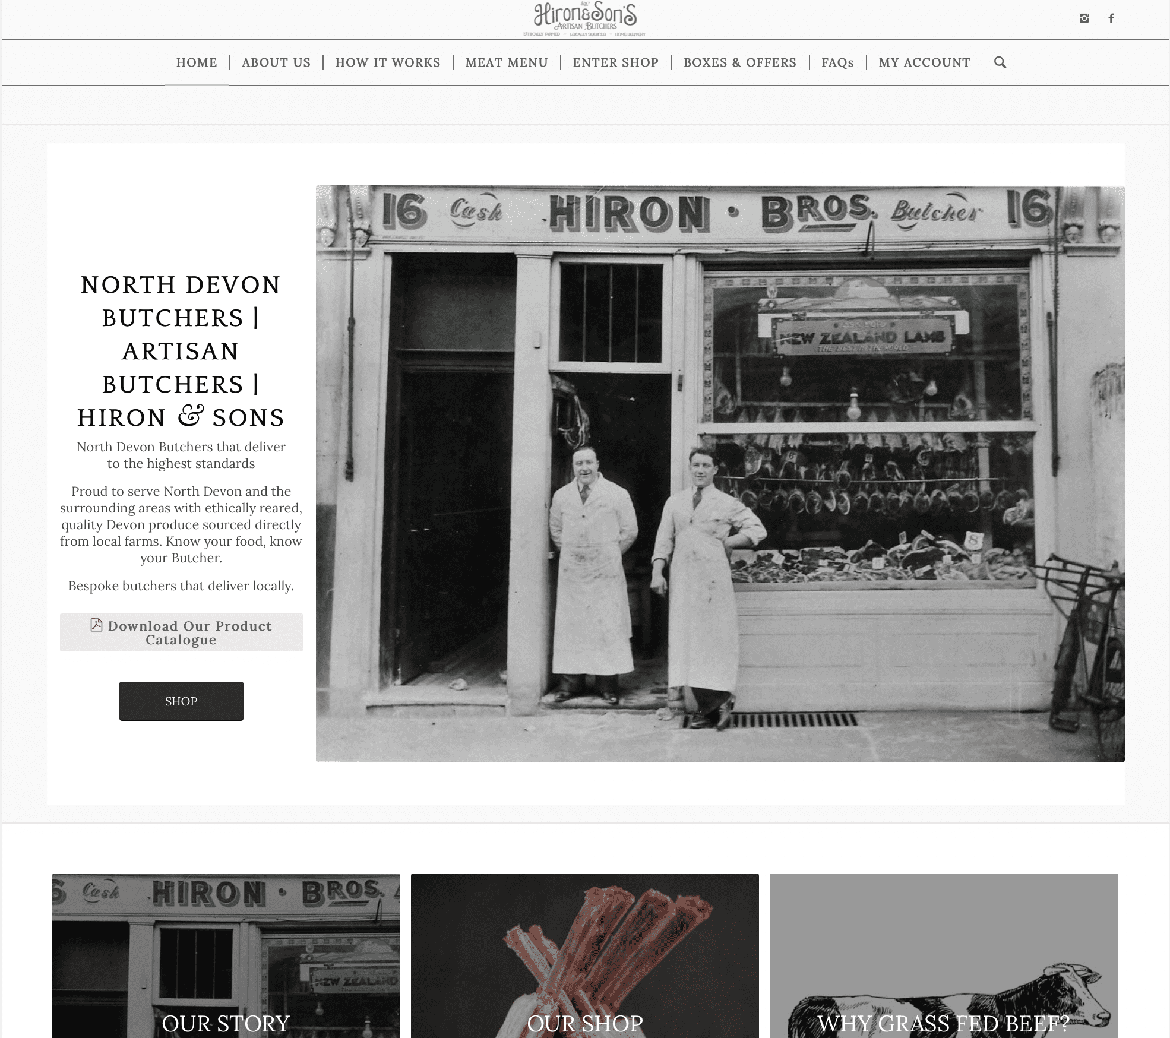Screen dimensions: 1170x1038
Task: Open WHY GRASS FED BEEF tile
Action: pyautogui.click(x=944, y=956)
